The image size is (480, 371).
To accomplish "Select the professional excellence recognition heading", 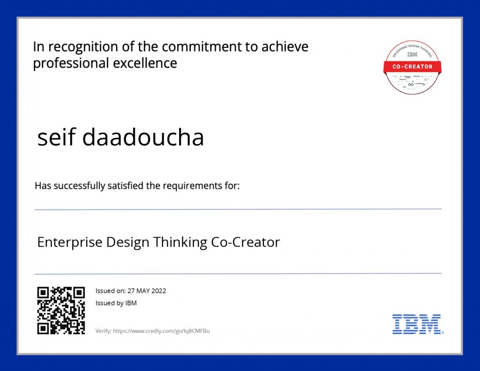I will pos(171,54).
